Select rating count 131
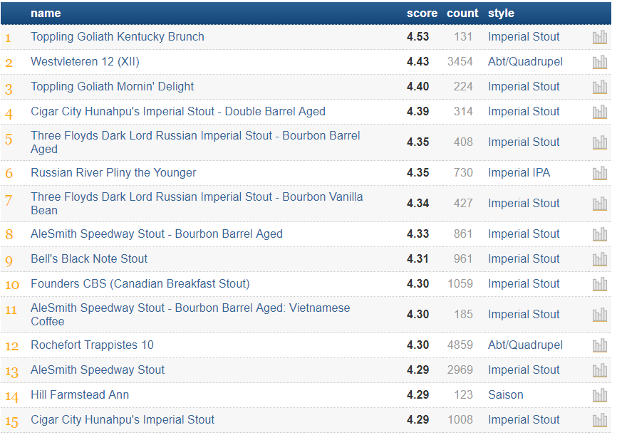This screenshot has width=617, height=435. coord(463,36)
